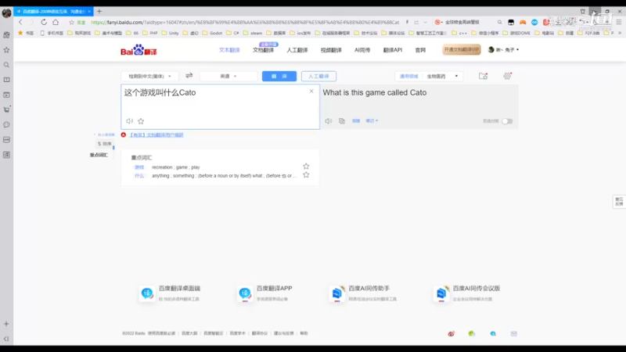Open the target language dropdown
The height and width of the screenshot is (352, 626).
point(228,76)
